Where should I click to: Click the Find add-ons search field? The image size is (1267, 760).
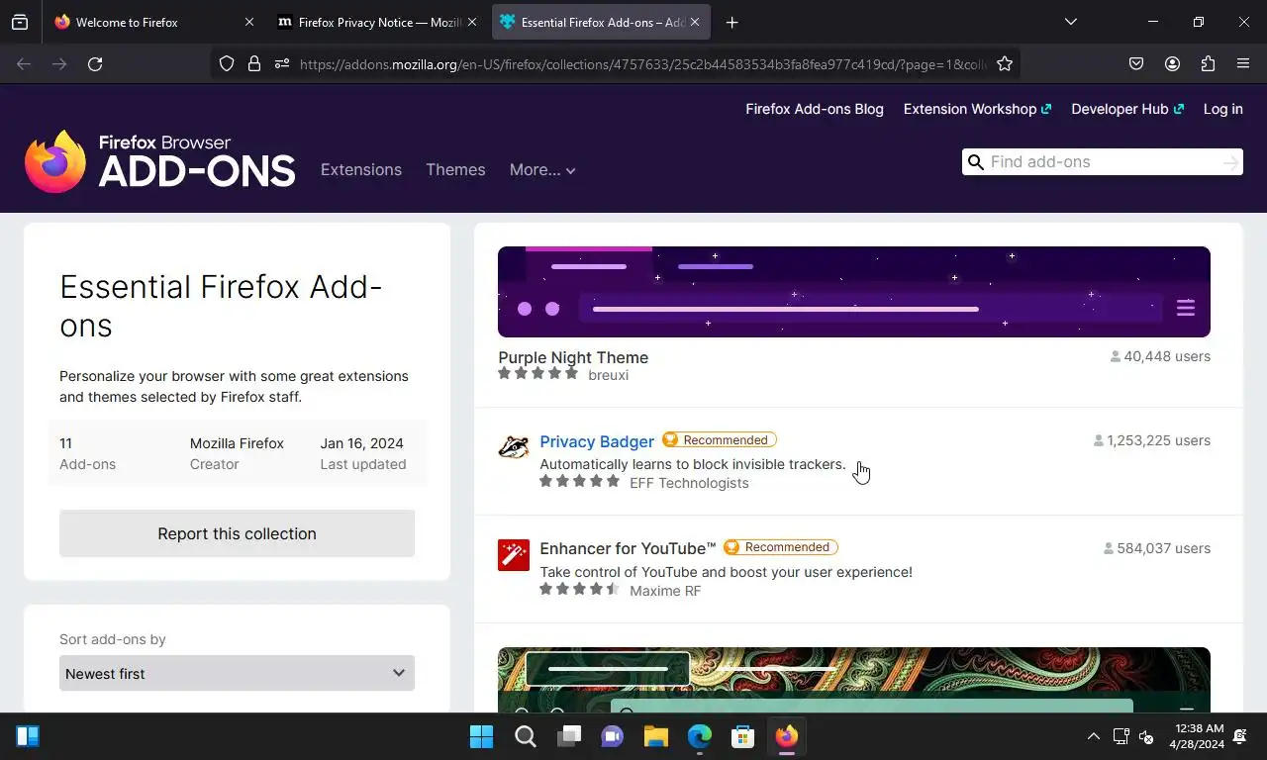point(1102,162)
